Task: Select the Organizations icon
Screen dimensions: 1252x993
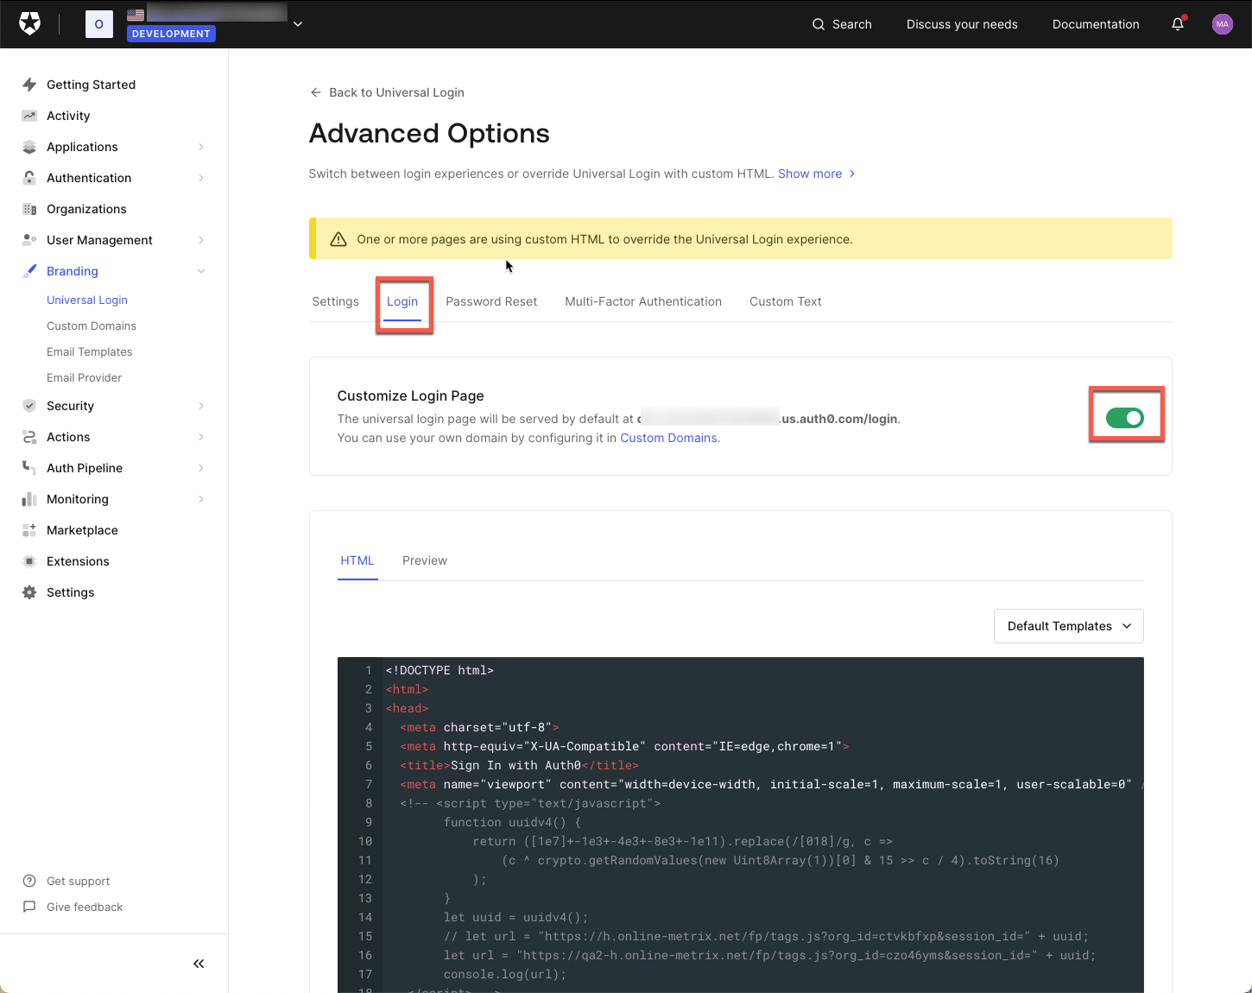Action: coord(28,208)
